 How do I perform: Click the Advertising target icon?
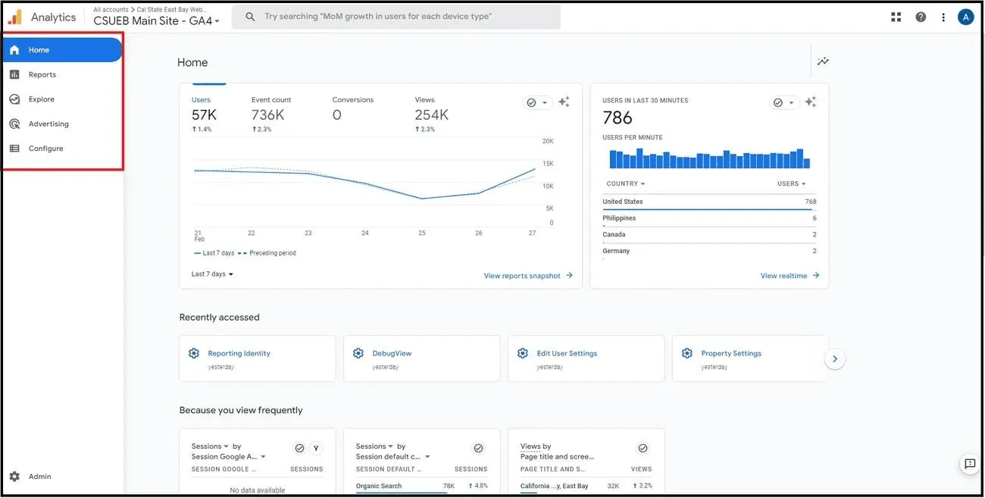coord(14,124)
